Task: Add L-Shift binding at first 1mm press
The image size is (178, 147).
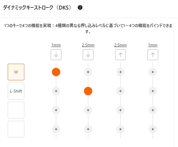Action: (x=56, y=91)
